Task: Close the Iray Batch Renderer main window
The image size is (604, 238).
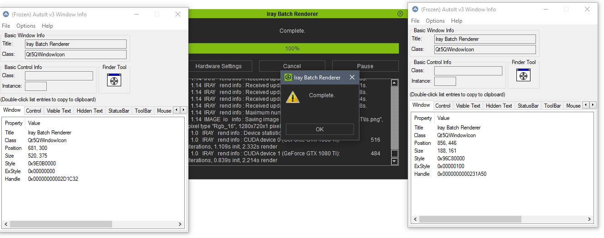Action: pos(400,14)
